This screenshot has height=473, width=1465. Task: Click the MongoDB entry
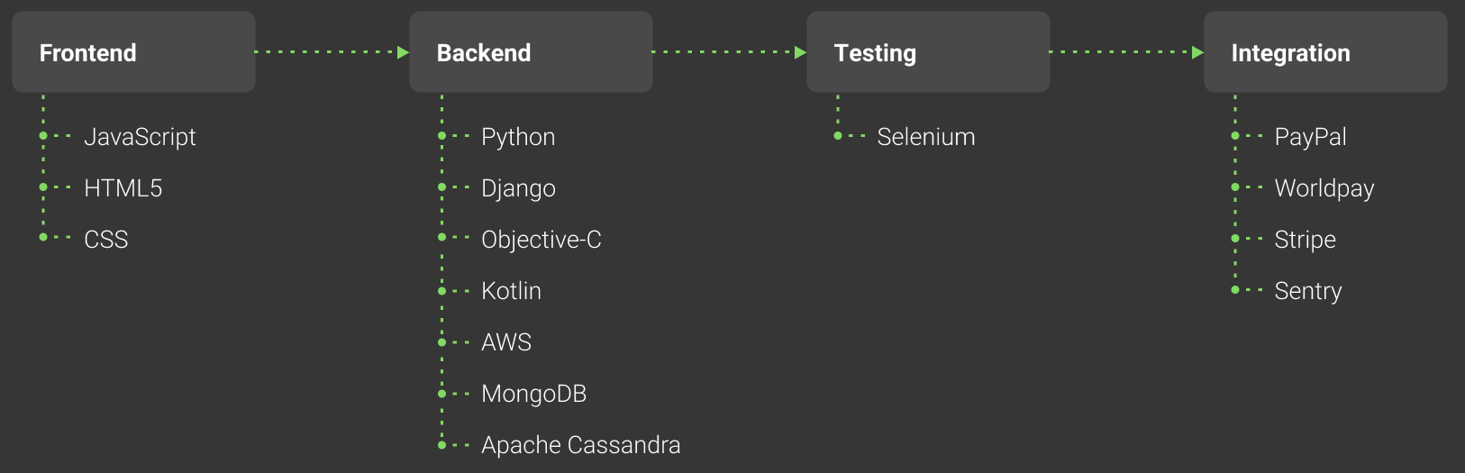533,394
